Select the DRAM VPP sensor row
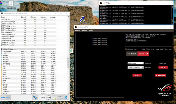 coord(28,91)
